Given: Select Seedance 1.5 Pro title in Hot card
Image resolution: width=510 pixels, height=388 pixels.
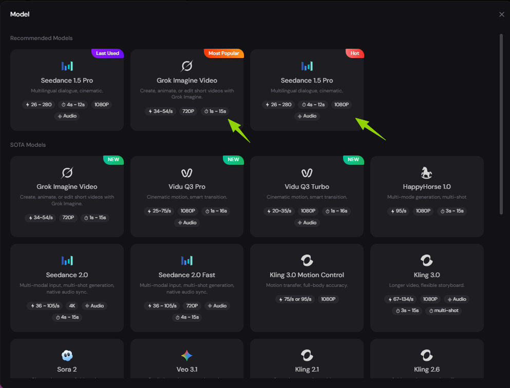Looking at the screenshot, I should coord(307,80).
